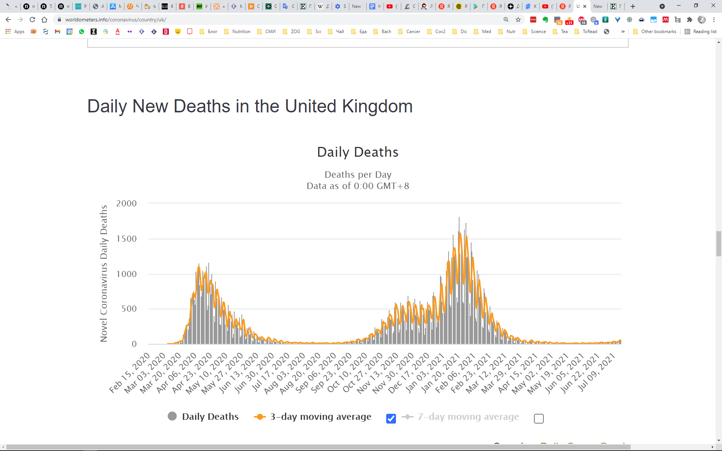Uncheck the 3-day moving average checkbox
The height and width of the screenshot is (451, 722).
pyautogui.click(x=391, y=418)
